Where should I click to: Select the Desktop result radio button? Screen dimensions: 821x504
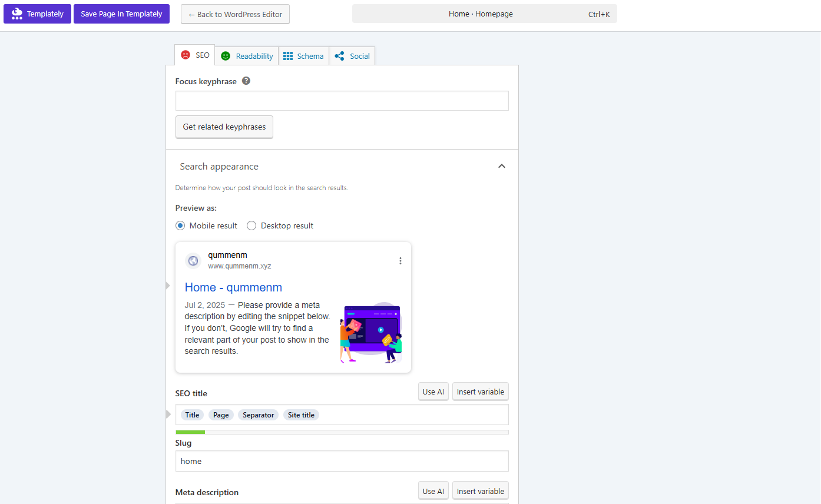tap(251, 226)
